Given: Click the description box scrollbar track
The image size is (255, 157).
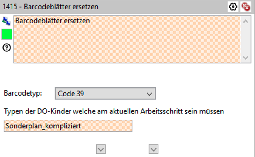Looking at the screenshot, I should tap(245, 40).
